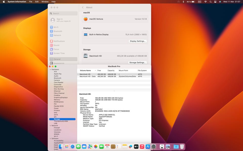This screenshot has width=243, height=151.
Task: Open the File menu
Action: coord(30,2)
